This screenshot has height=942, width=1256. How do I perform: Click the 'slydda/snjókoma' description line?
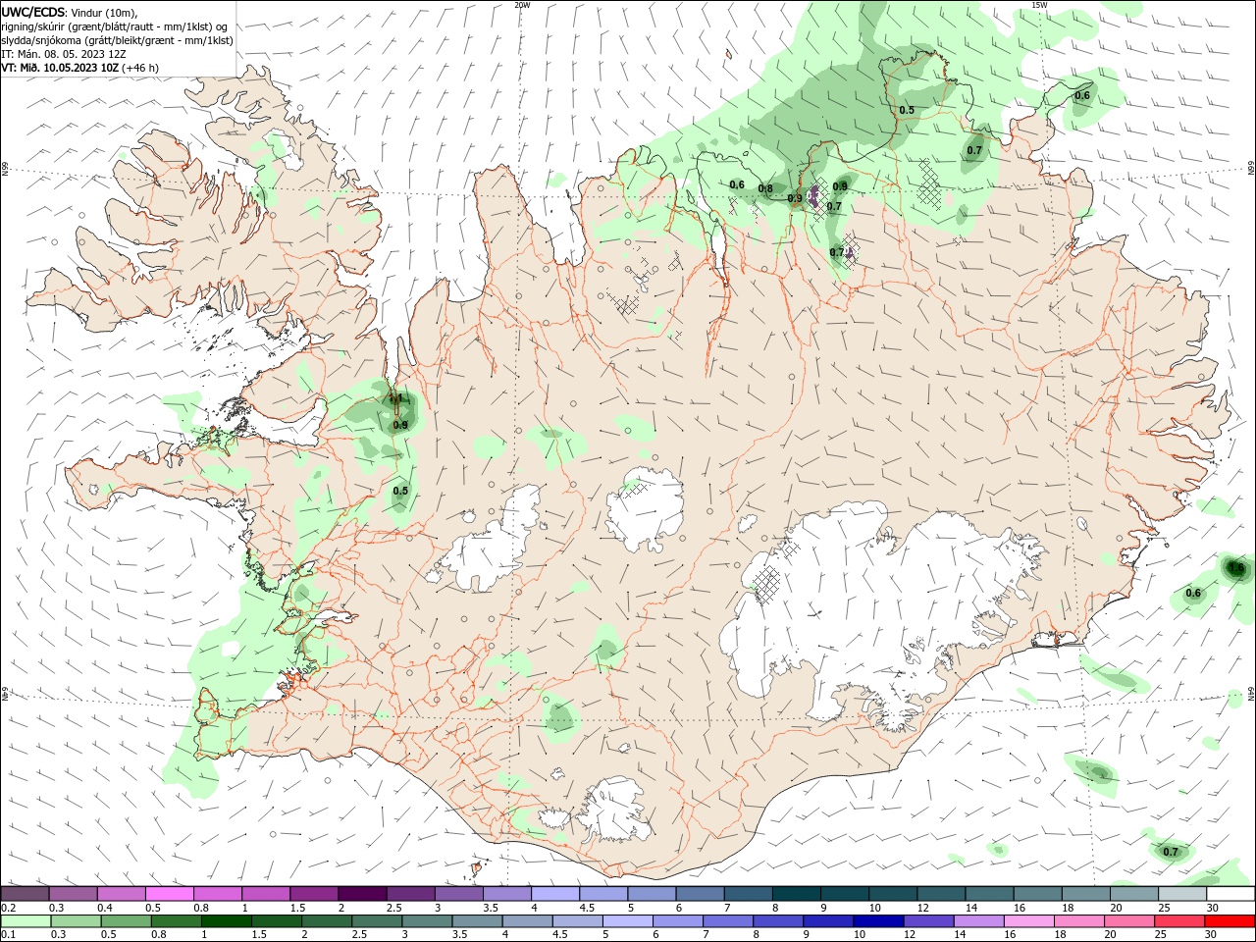pyautogui.click(x=118, y=40)
